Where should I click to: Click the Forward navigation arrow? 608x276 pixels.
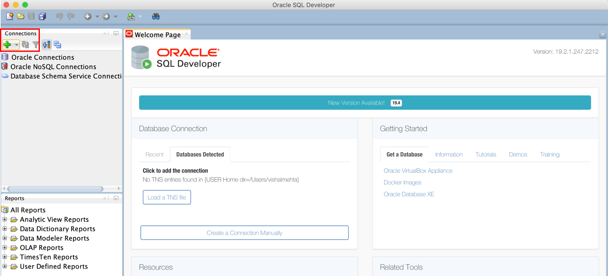(106, 16)
